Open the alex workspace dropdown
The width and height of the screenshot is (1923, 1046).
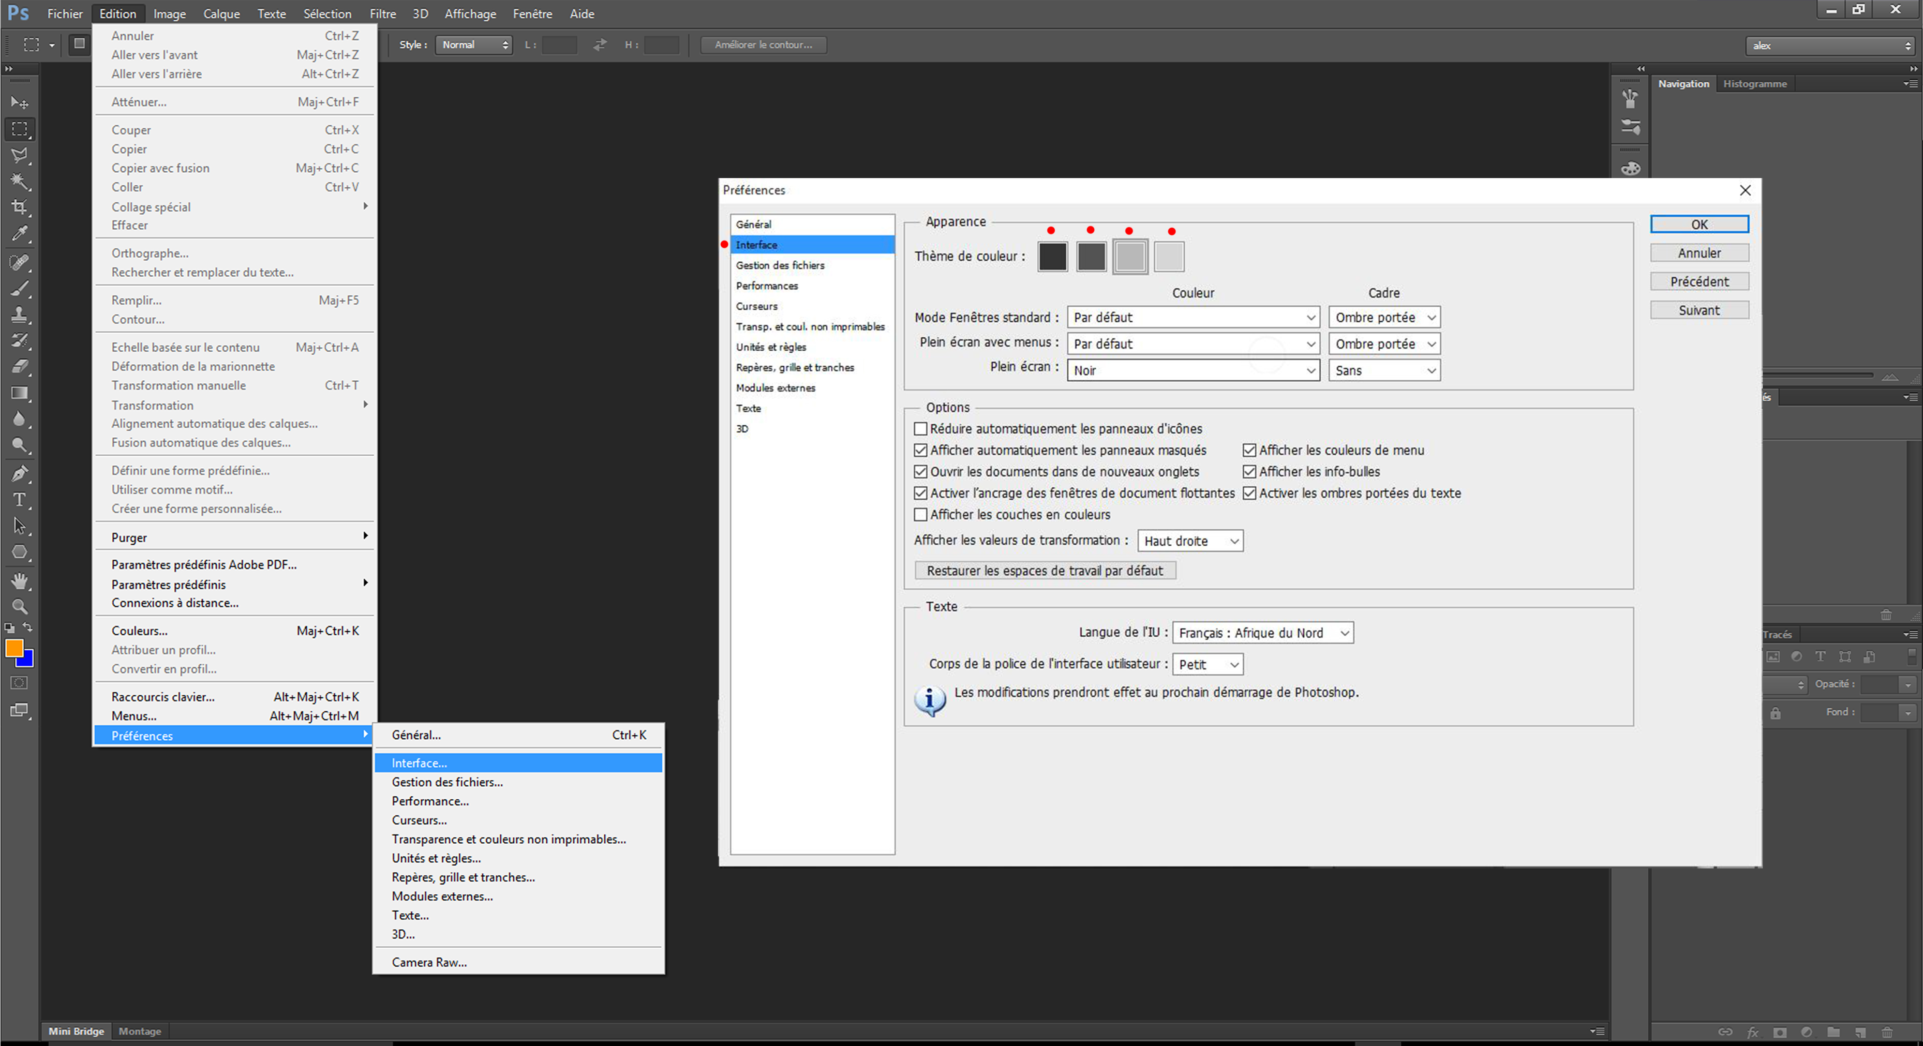1830,45
